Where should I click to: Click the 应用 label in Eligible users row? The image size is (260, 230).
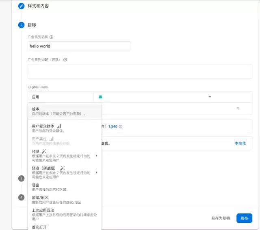(35, 97)
